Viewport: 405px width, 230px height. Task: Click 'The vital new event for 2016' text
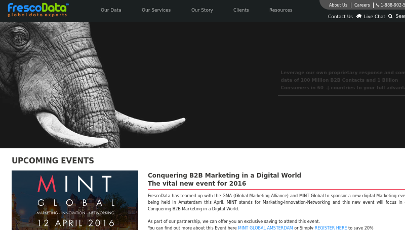(197, 184)
